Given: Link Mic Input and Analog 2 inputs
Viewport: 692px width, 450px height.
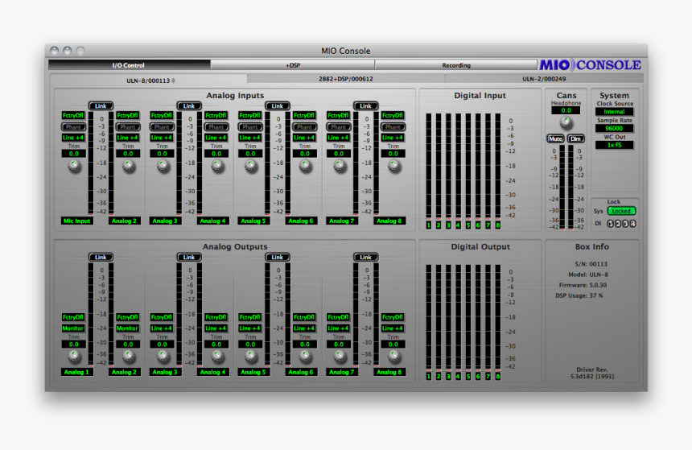Looking at the screenshot, I should (101, 106).
